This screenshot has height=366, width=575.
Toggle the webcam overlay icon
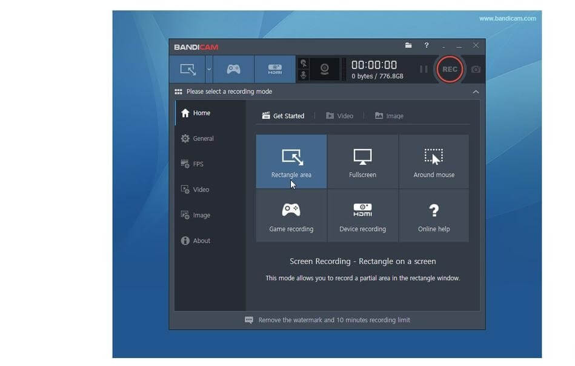point(325,69)
